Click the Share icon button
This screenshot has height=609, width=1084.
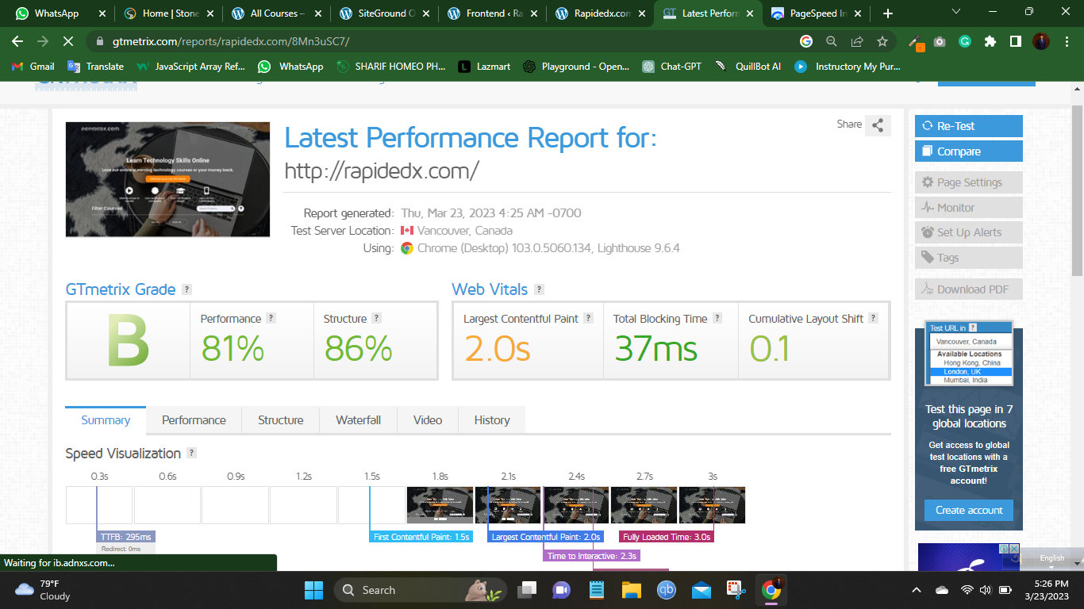[x=878, y=125]
